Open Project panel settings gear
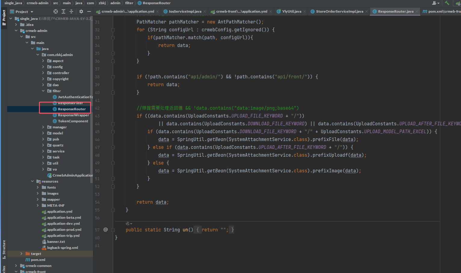The height and width of the screenshot is (273, 461). coord(81,11)
